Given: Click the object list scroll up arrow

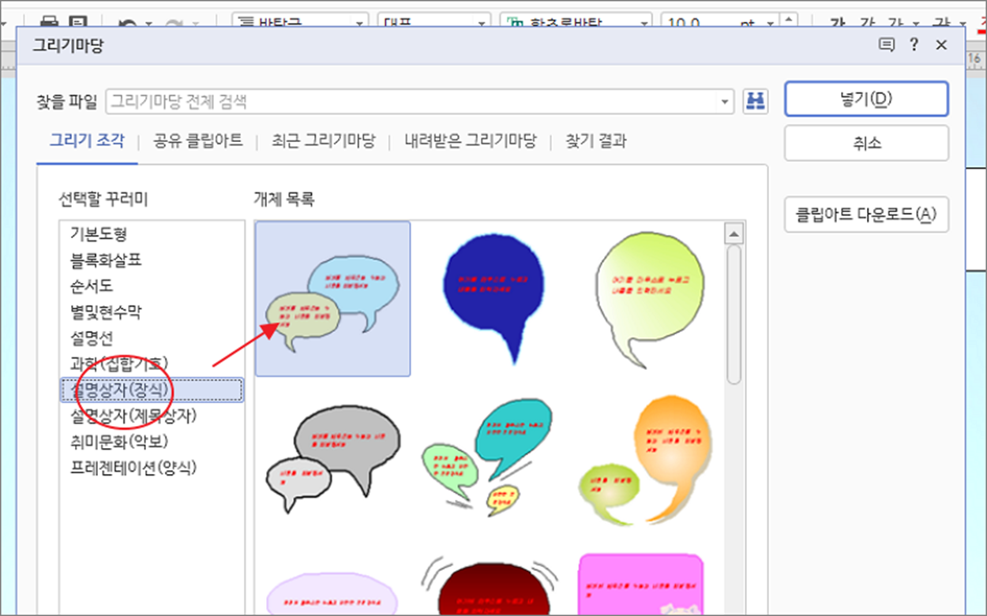Looking at the screenshot, I should [x=734, y=233].
